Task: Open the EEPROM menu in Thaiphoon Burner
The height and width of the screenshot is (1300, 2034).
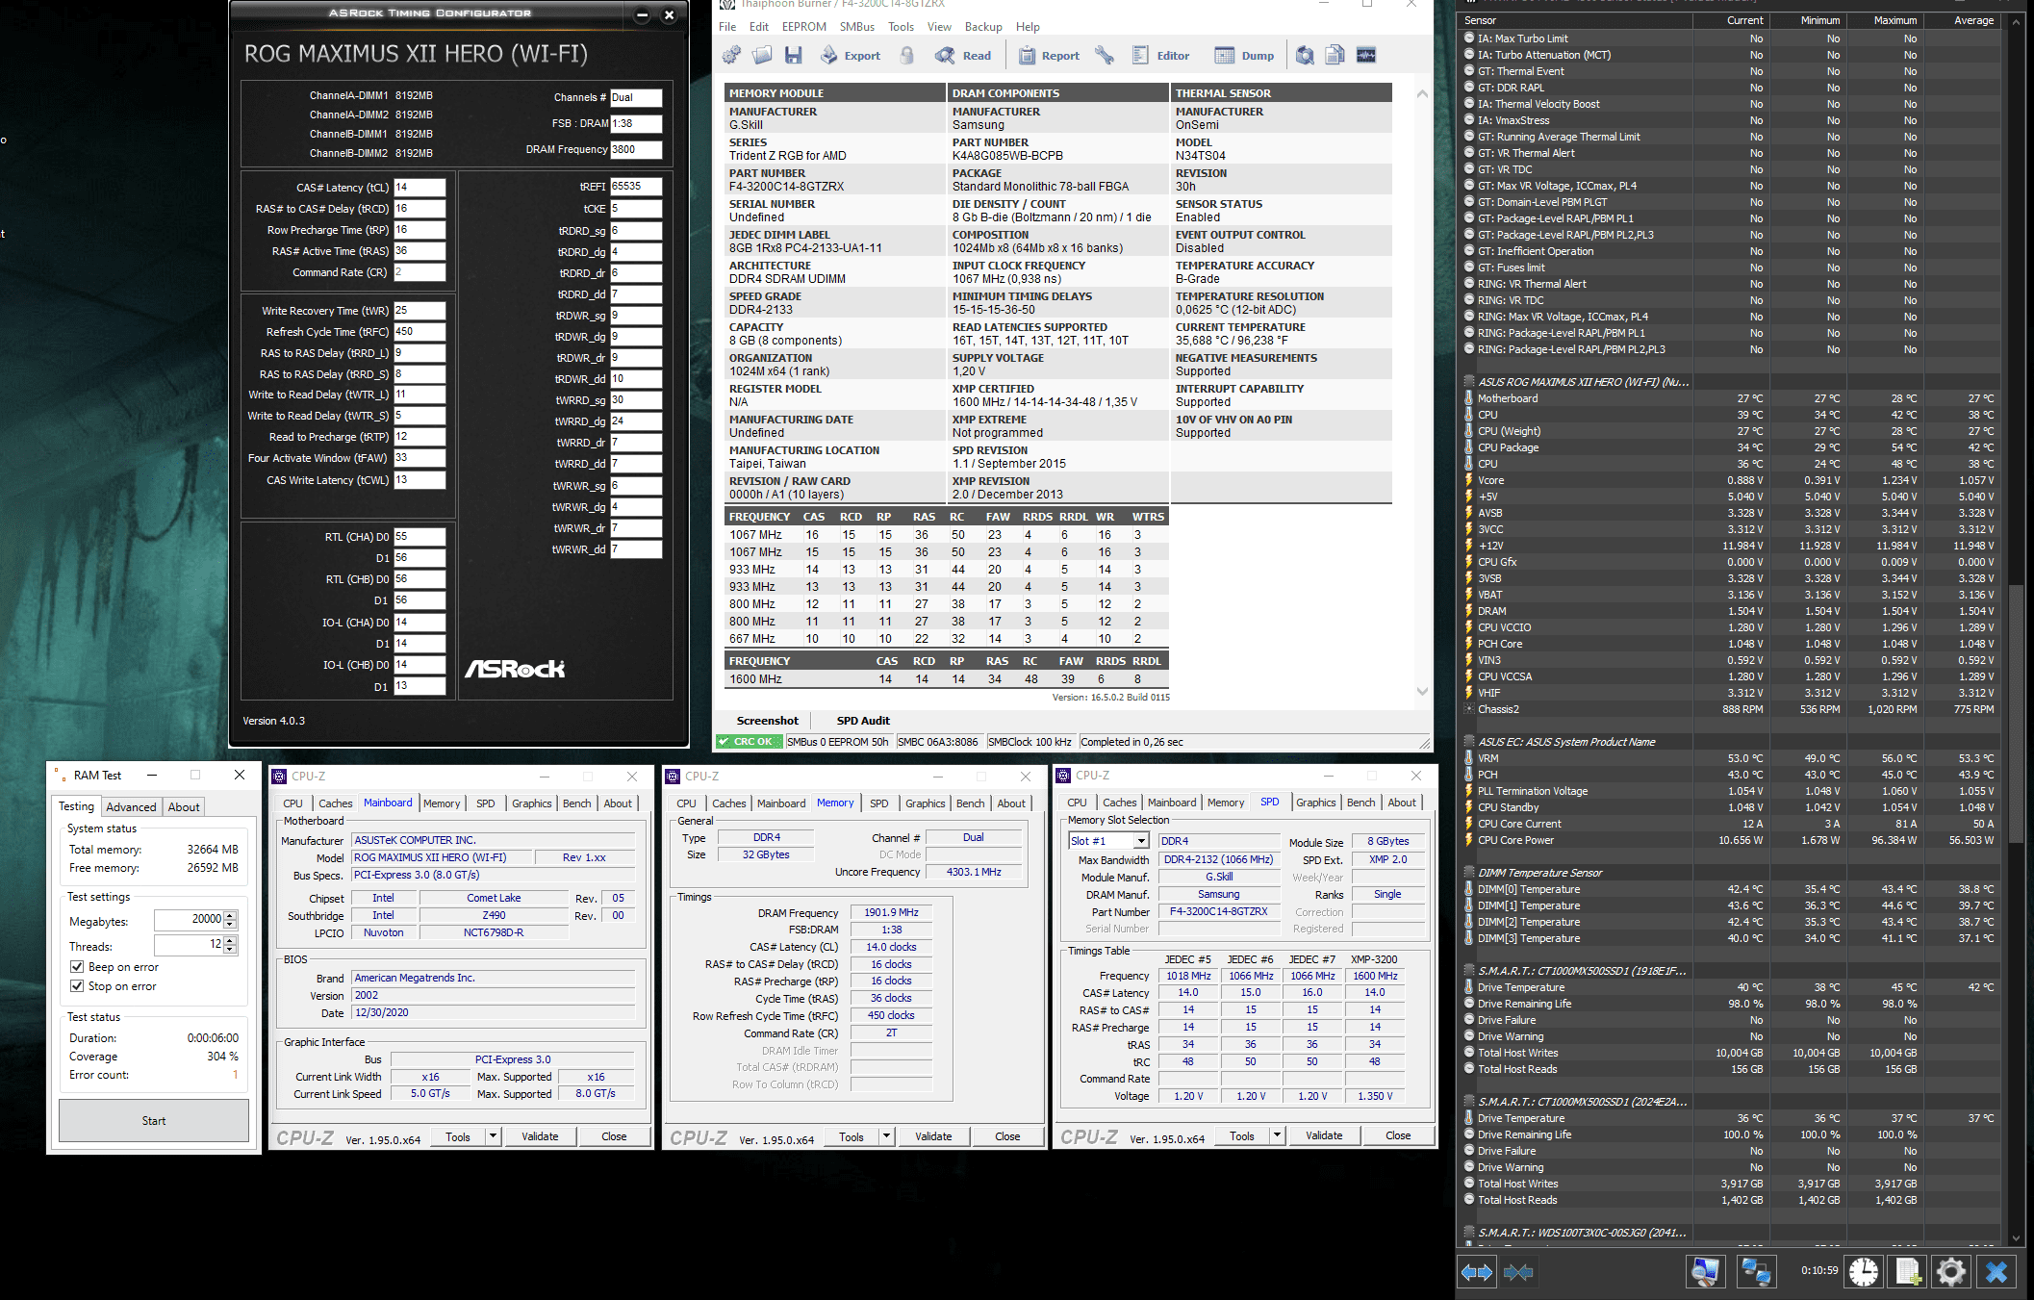Action: (x=803, y=27)
